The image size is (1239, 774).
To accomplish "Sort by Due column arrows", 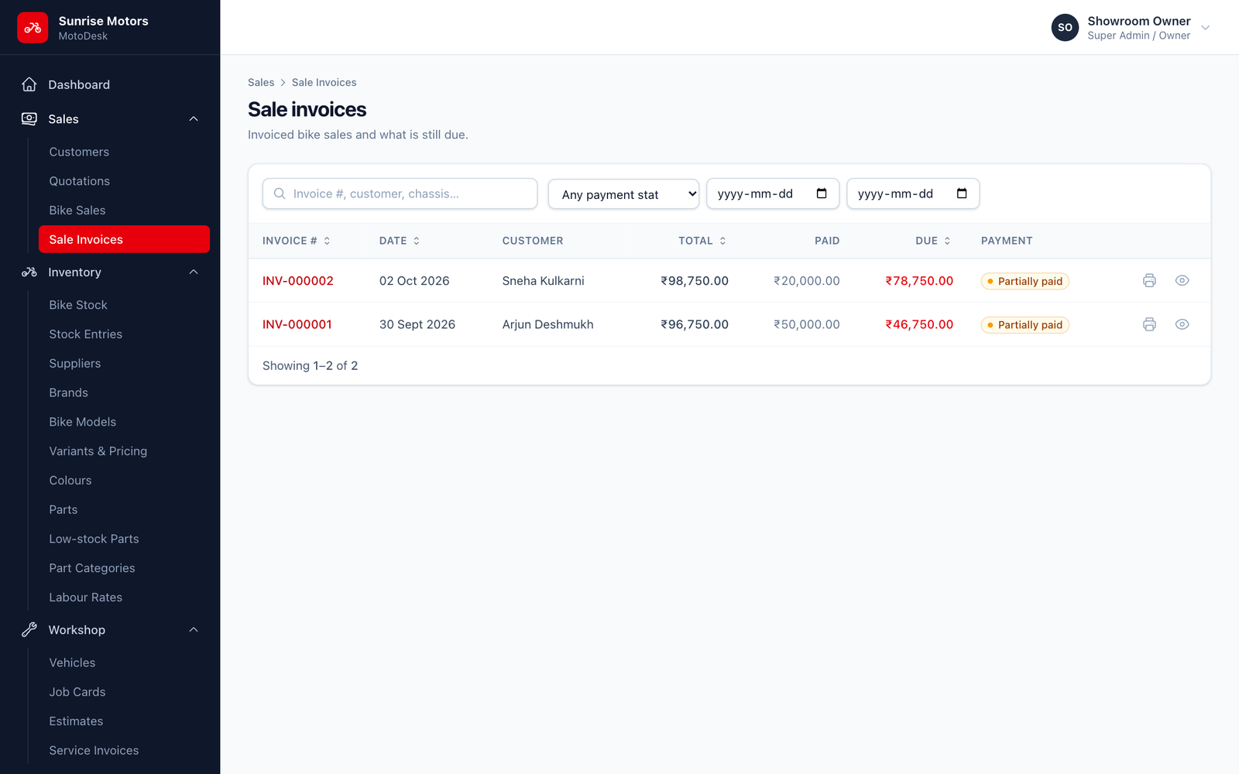I will coord(947,241).
